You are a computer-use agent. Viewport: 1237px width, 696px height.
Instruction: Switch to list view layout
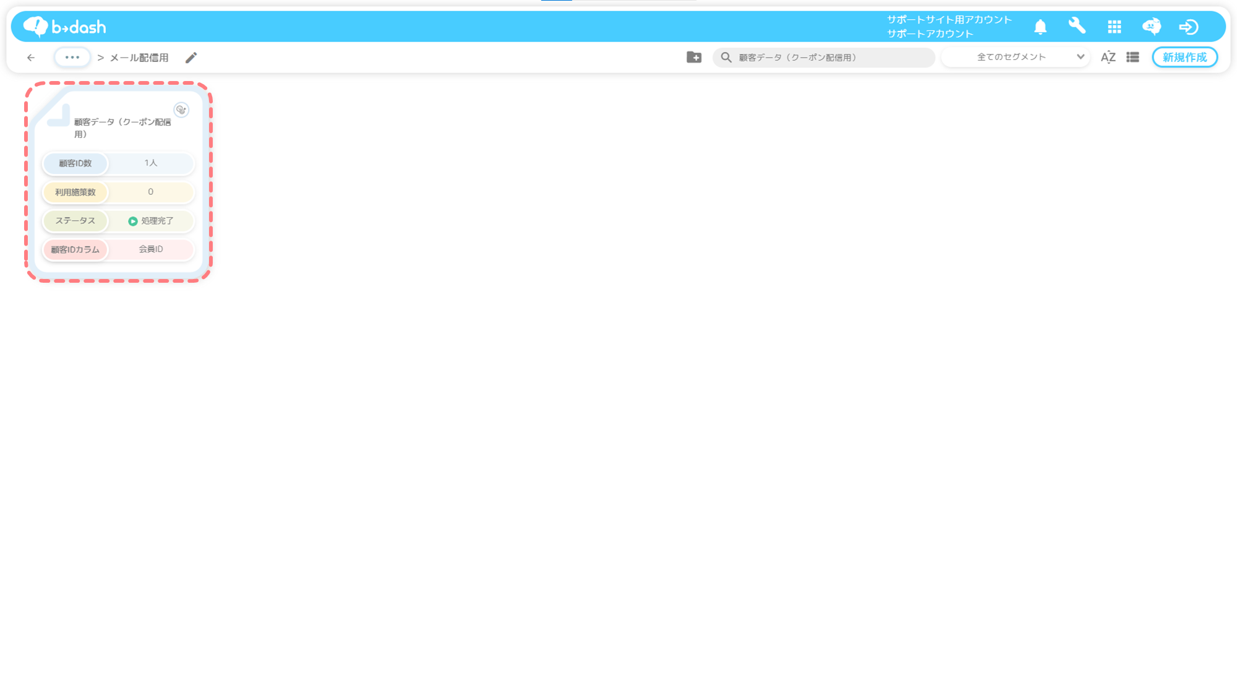pos(1132,57)
